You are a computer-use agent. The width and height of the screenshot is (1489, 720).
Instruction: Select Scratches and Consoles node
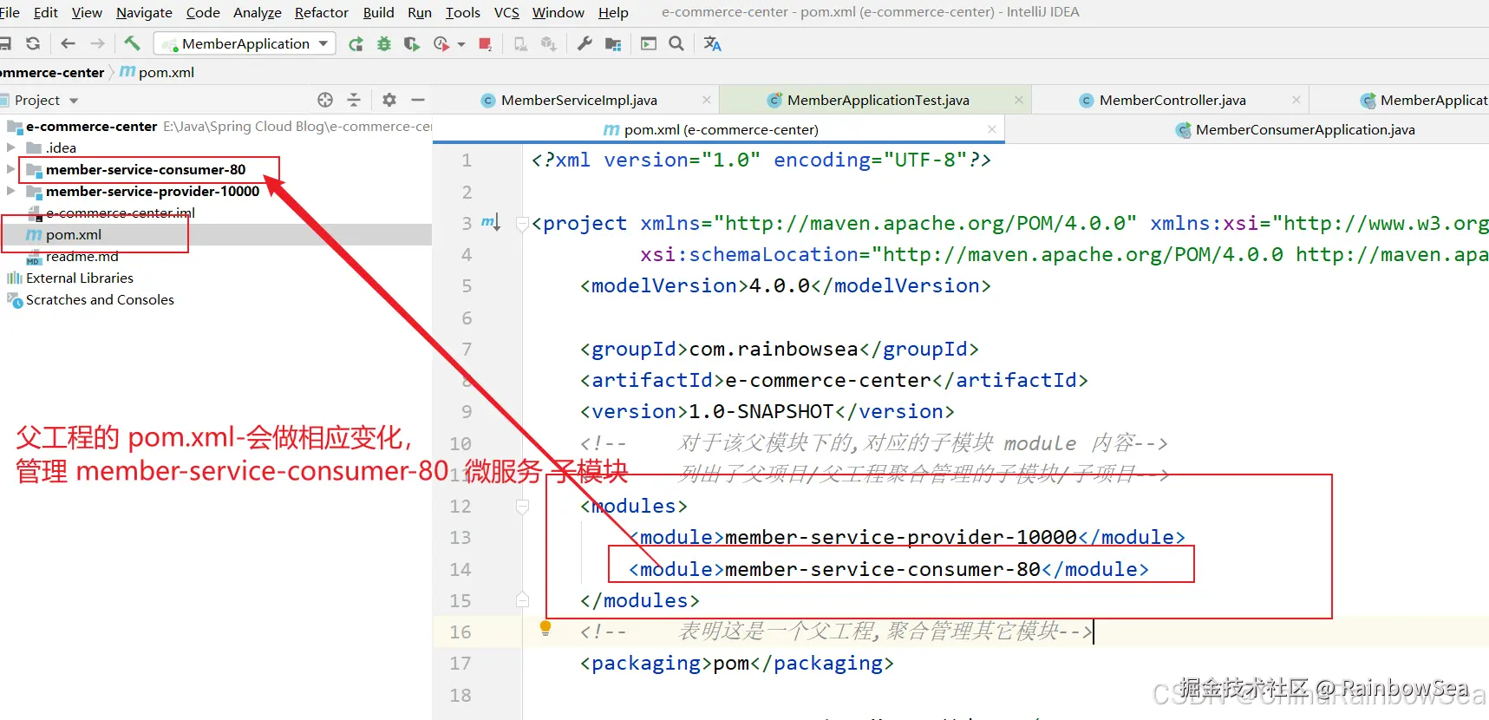click(x=100, y=299)
